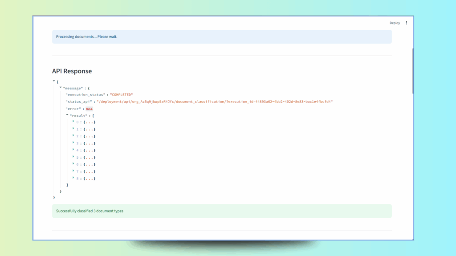Image resolution: width=456 pixels, height=256 pixels.
Task: Expand result item 7
Action: click(73, 172)
